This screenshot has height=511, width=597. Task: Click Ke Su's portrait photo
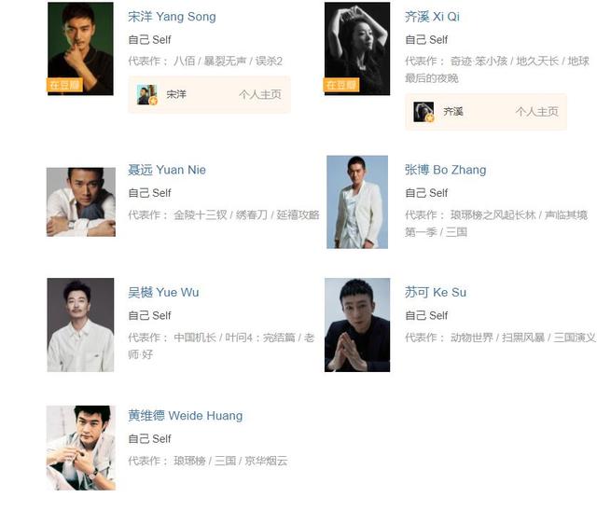tap(357, 325)
